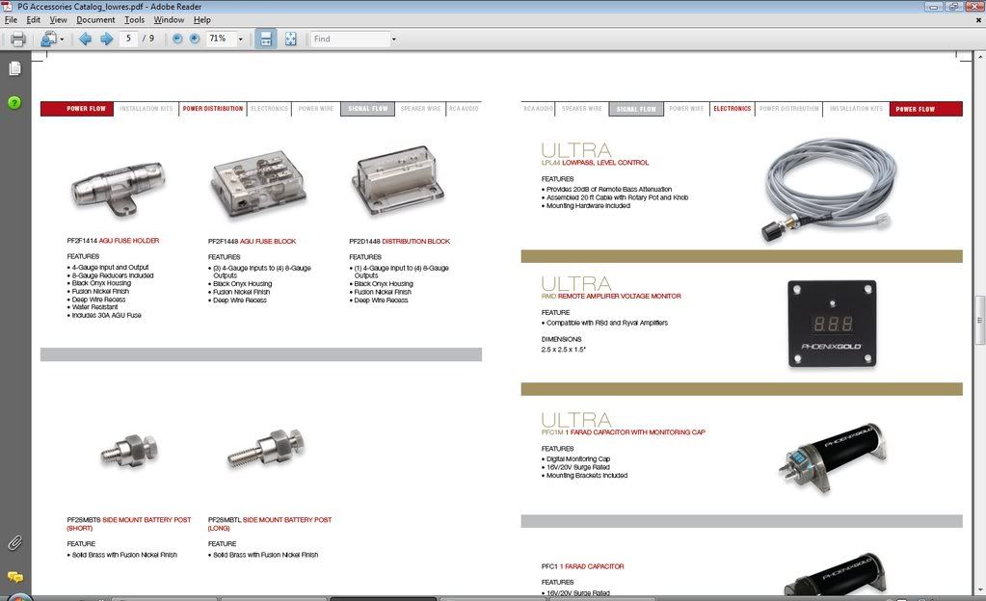Click the zoom in button
986x601 pixels.
click(195, 39)
